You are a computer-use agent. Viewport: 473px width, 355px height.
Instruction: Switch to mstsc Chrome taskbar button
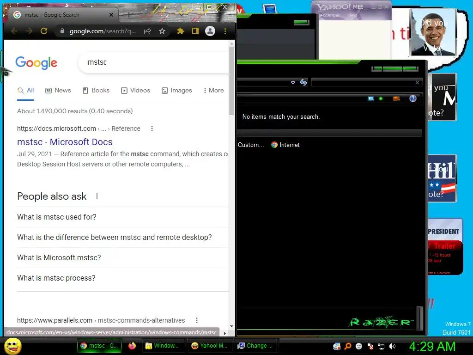[100, 346]
